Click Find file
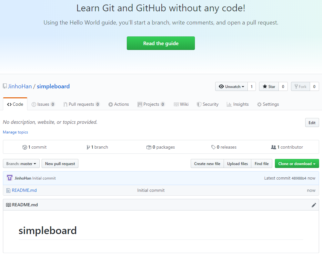The width and height of the screenshot is (322, 255). pyautogui.click(x=262, y=163)
